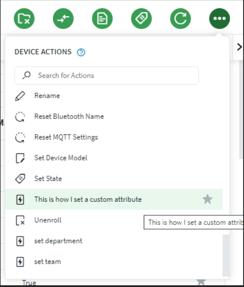This screenshot has width=244, height=287.
Task: Click the DEVICE ACTIONS heading
Action: point(43,52)
